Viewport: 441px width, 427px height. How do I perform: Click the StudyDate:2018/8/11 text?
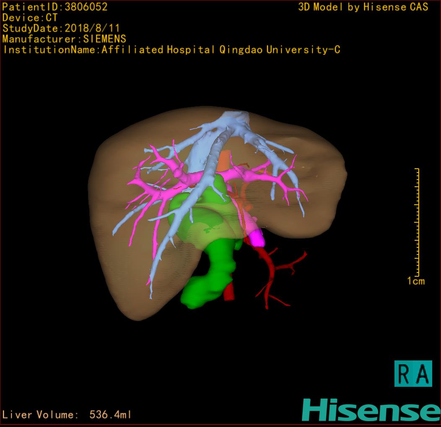pos(61,28)
